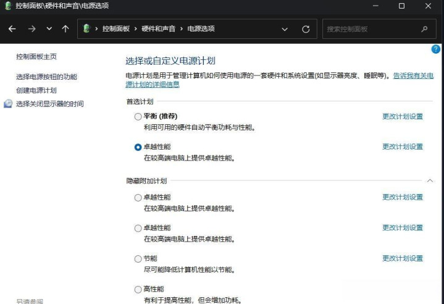Click the address bar battery icon
The height and width of the screenshot is (304, 444).
[x=87, y=29]
